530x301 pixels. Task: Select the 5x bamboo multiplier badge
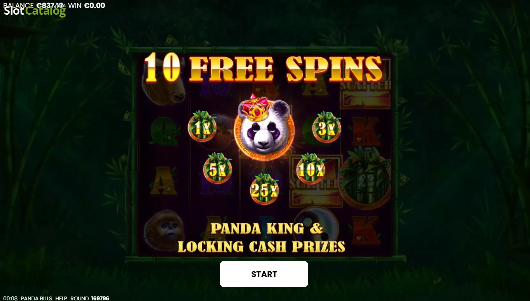[x=218, y=168]
